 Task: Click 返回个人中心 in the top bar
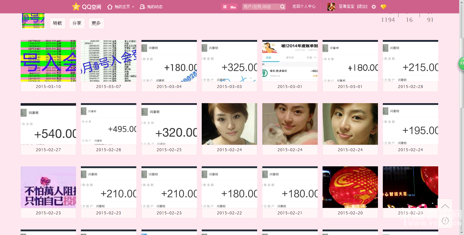pyautogui.click(x=303, y=6)
